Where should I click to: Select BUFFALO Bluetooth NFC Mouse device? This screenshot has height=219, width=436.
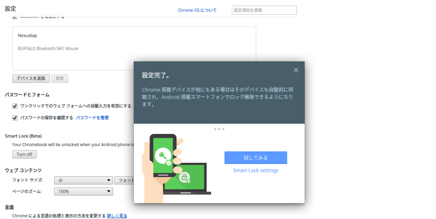48,48
